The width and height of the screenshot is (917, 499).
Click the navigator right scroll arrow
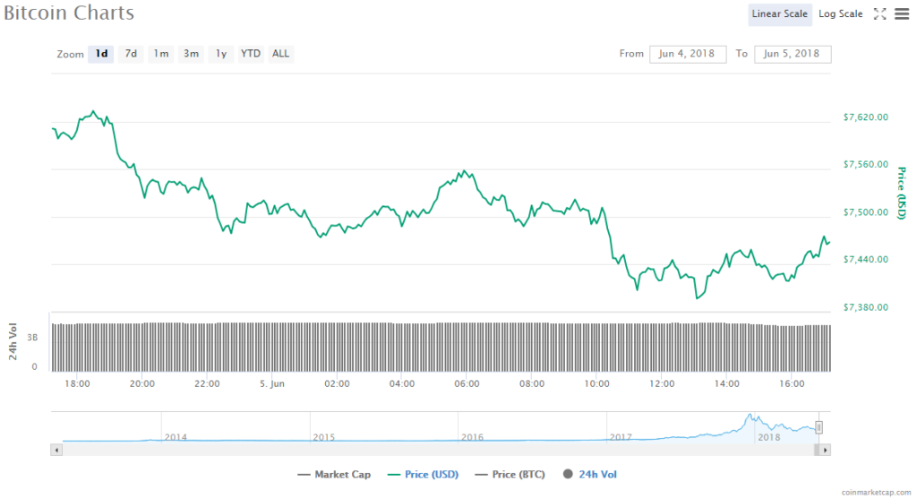coord(827,449)
